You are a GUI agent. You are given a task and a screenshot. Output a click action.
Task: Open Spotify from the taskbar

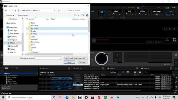click(x=105, y=97)
